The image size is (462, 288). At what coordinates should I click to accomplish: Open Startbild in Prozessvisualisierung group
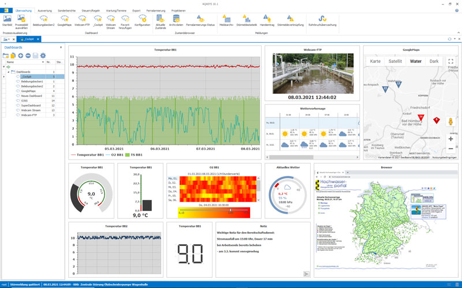(7, 21)
